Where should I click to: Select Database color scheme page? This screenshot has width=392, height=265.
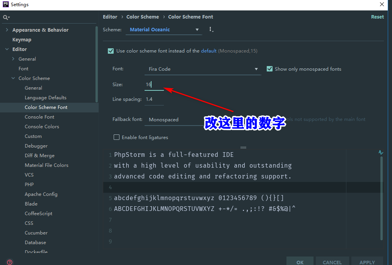pos(35,243)
